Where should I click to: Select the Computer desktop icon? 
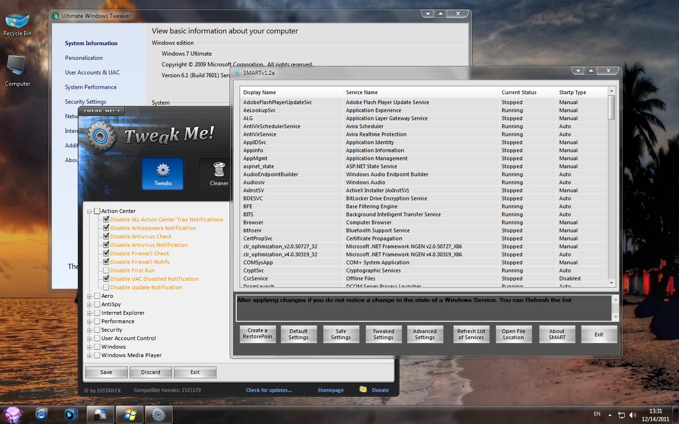17,71
